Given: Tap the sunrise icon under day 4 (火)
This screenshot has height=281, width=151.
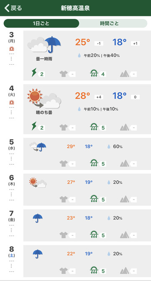Looking at the screenshot, I should [12, 102].
